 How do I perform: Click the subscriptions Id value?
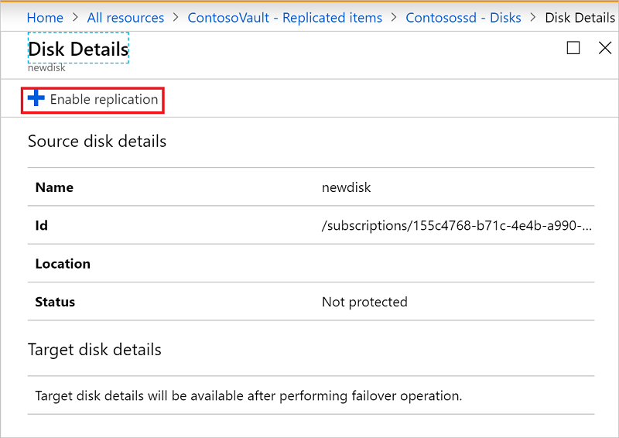click(457, 226)
